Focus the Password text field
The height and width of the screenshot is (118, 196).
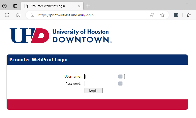click(x=101, y=83)
